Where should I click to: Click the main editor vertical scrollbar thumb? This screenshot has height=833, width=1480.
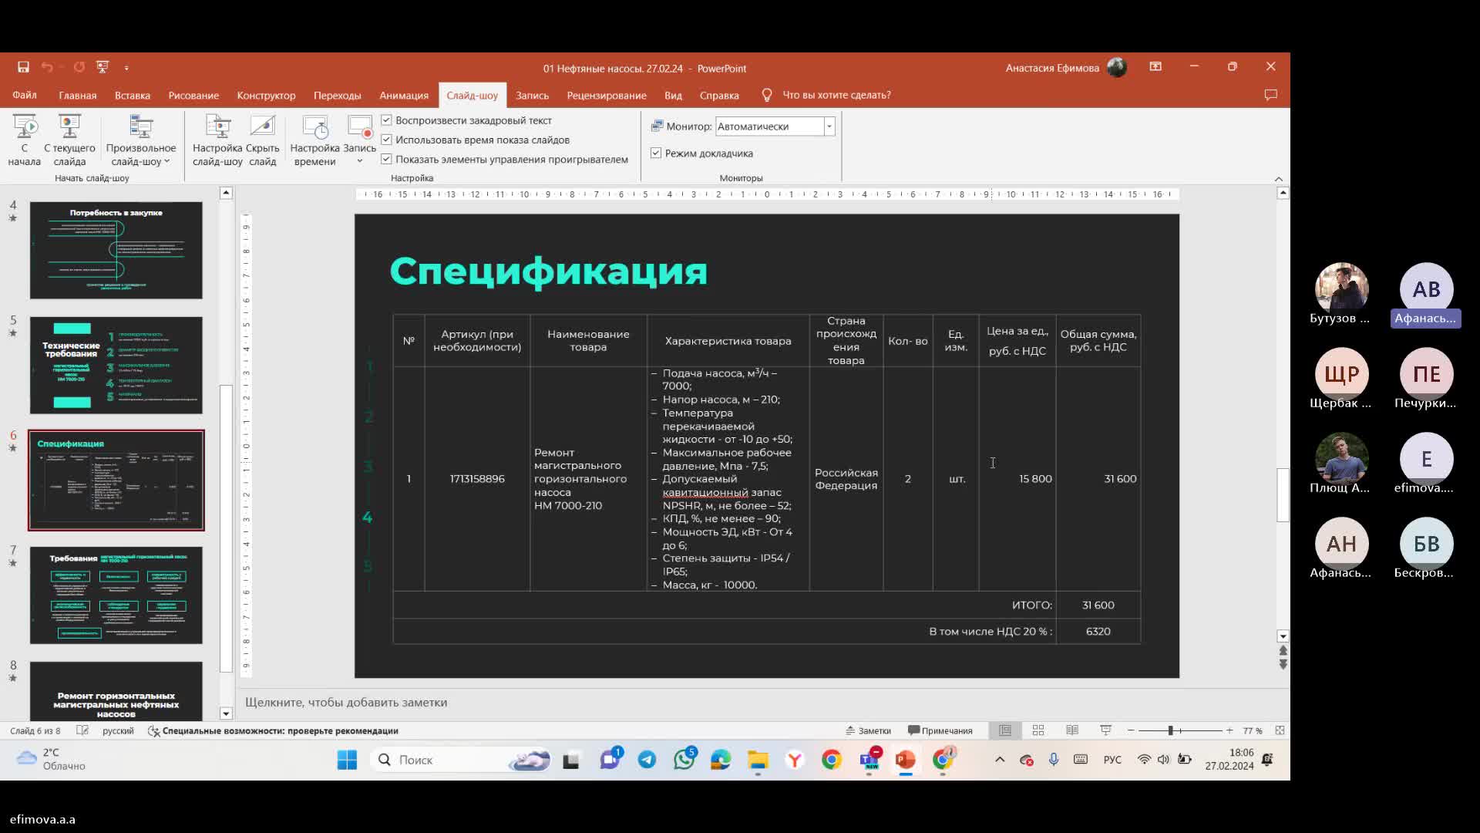[1283, 495]
